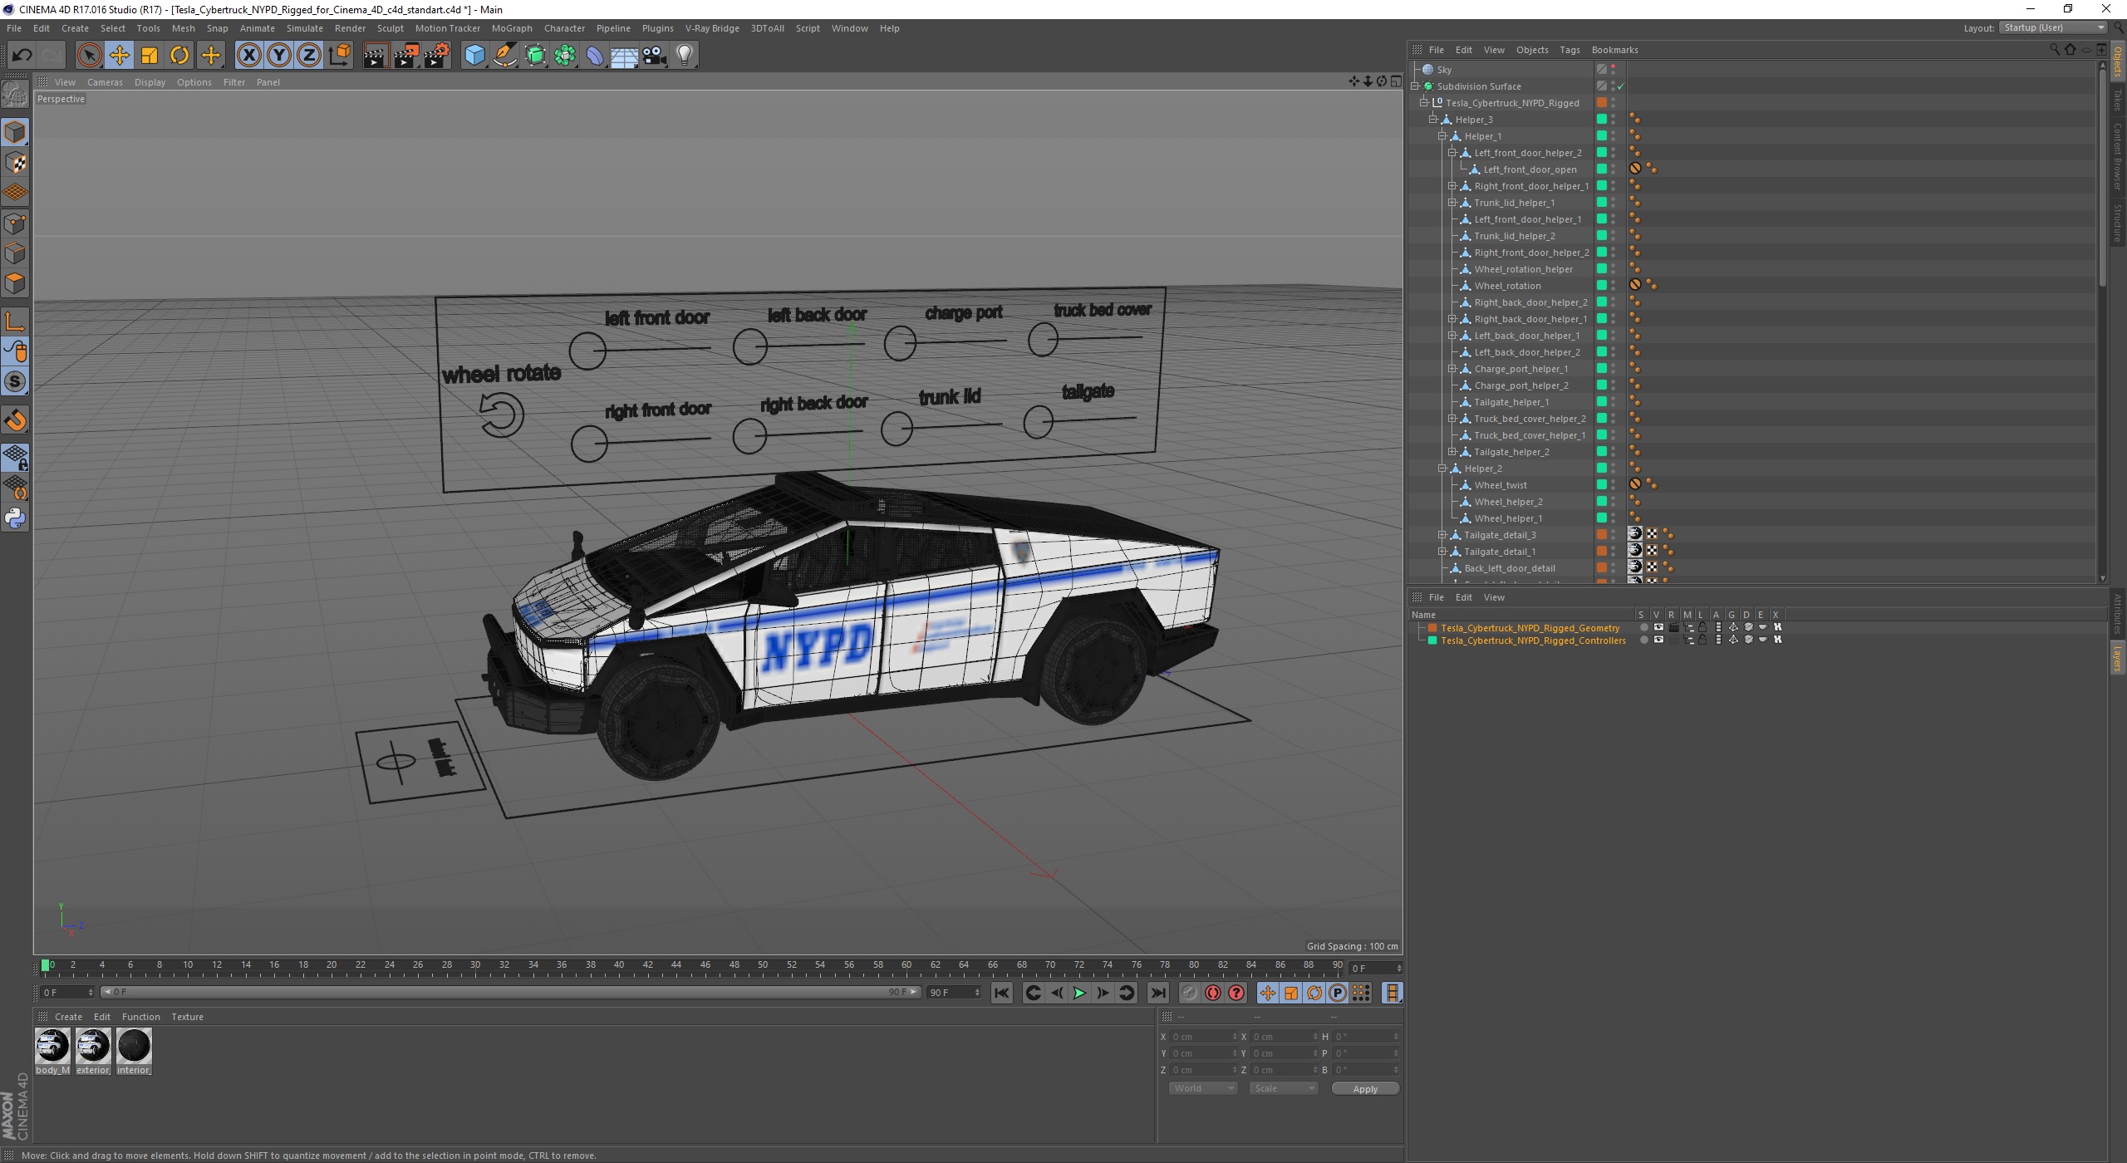Toggle parameter keyframe recording P button
The width and height of the screenshot is (2127, 1163).
tap(1338, 993)
